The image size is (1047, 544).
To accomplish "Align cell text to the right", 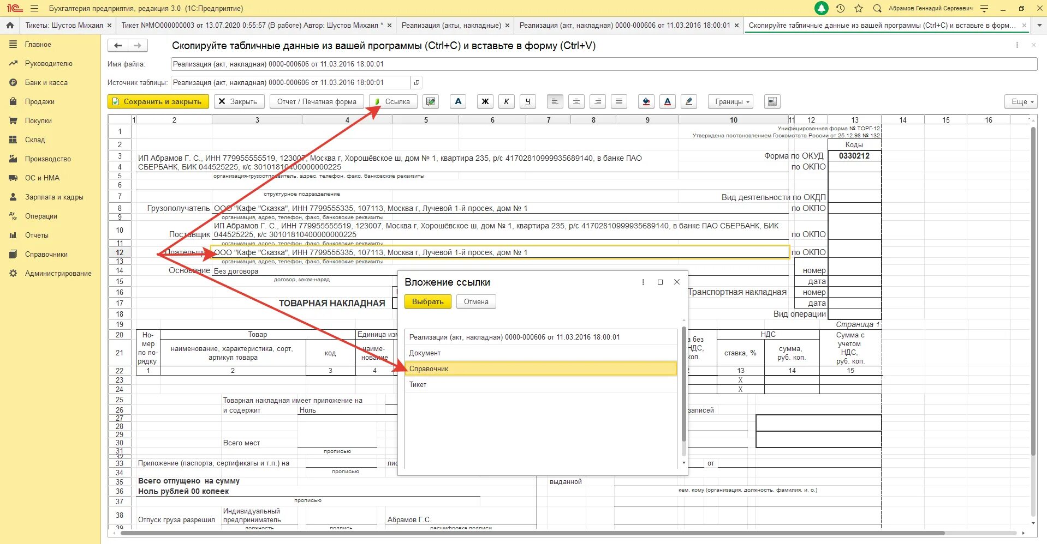I will (x=598, y=101).
